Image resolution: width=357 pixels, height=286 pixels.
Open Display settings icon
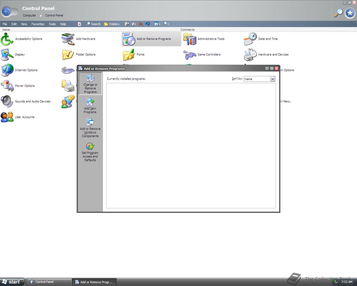point(13,55)
